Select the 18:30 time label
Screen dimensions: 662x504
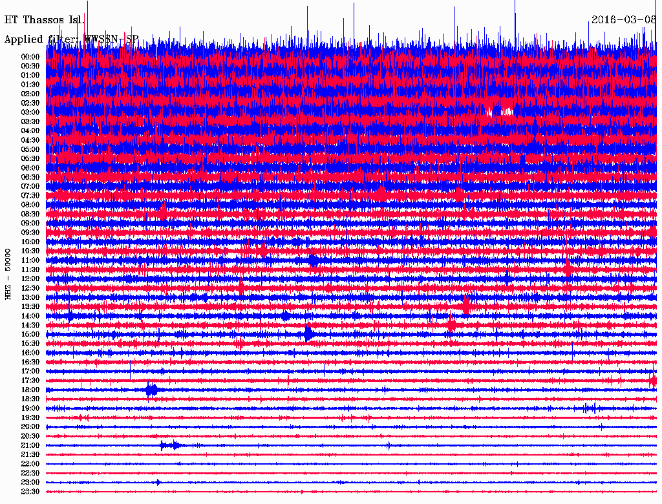coord(30,399)
